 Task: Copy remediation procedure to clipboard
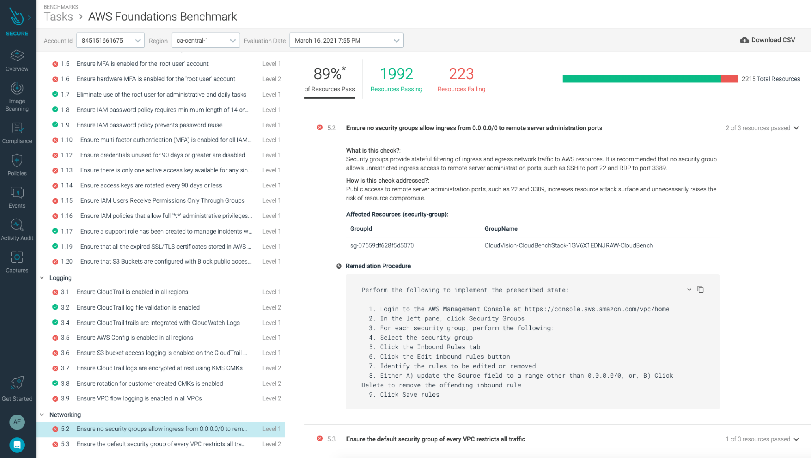click(x=700, y=290)
